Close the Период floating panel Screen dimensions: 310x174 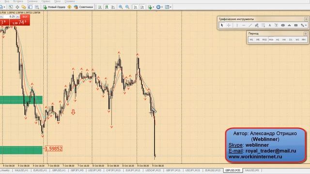(306, 33)
